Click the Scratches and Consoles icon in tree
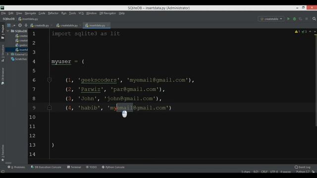Image resolution: width=317 pixels, height=178 pixels. [x=13, y=59]
